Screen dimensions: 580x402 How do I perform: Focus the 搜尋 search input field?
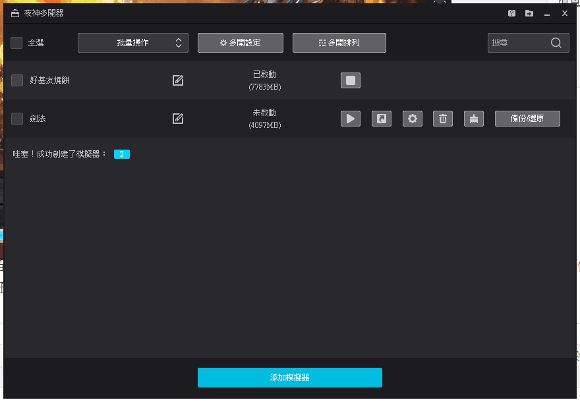(517, 43)
